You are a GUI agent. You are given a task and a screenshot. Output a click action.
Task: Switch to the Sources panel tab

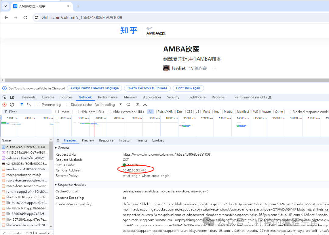point(66,97)
